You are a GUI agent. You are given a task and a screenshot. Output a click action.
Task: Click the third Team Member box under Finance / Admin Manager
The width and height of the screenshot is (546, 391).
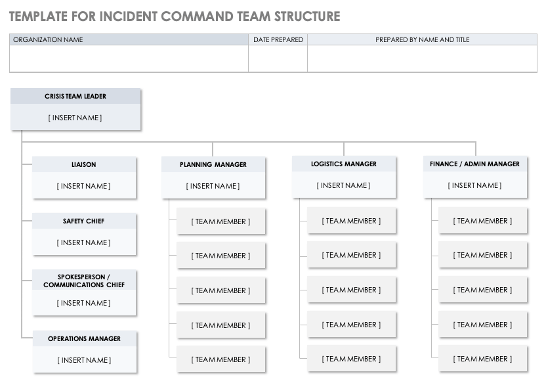tap(482, 290)
